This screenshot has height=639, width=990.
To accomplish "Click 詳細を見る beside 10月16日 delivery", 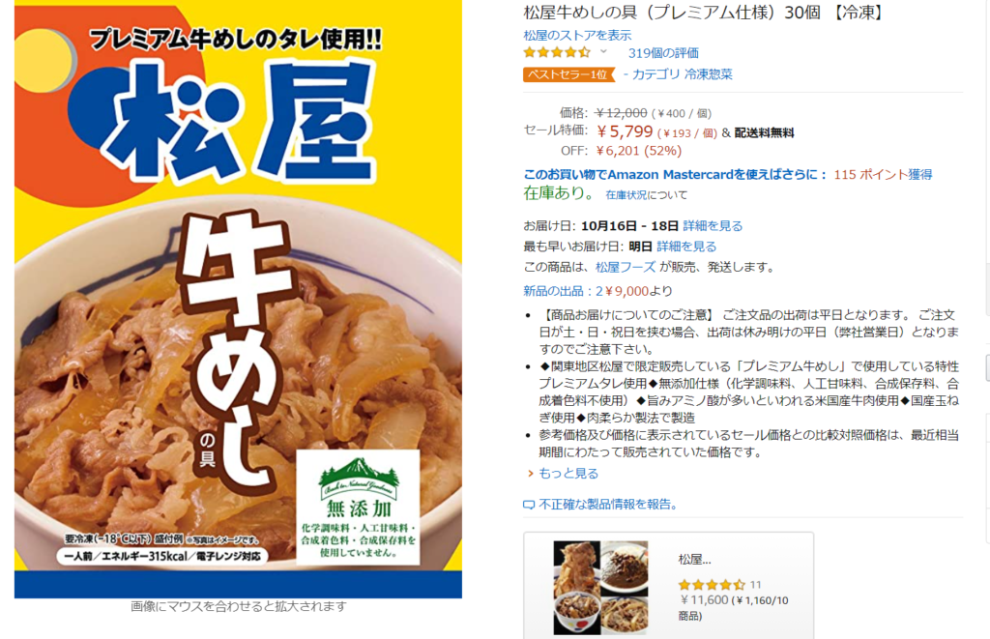I will (x=713, y=226).
